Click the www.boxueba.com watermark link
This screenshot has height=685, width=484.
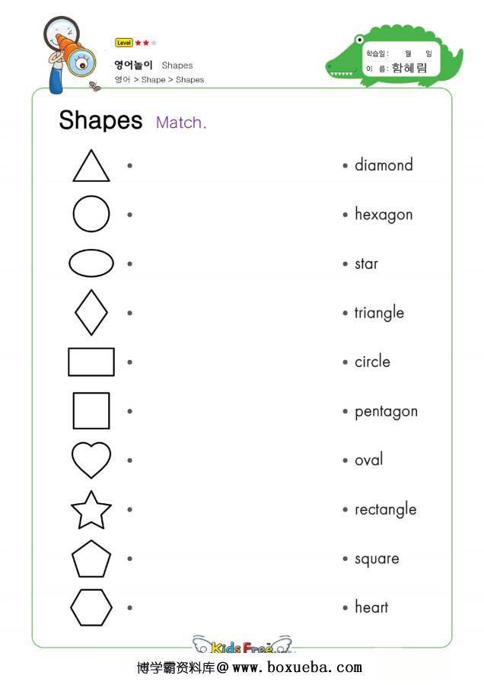click(x=297, y=667)
